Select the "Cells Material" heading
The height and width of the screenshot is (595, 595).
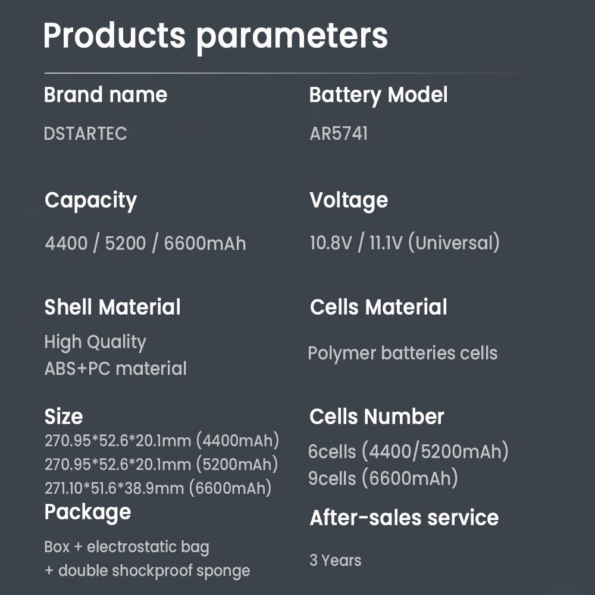pos(378,308)
